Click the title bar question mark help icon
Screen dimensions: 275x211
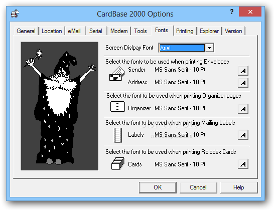click(x=232, y=12)
